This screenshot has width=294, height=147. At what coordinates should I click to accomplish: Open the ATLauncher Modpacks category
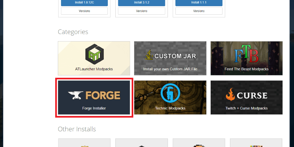94,58
